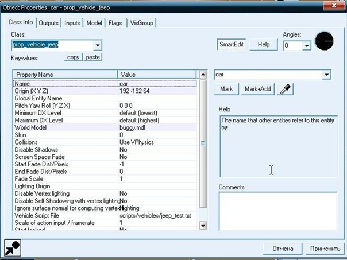Select the Disable Self-Shadowing with vertex lighting row
Viewport: 347px width, 260px height.
point(105,201)
